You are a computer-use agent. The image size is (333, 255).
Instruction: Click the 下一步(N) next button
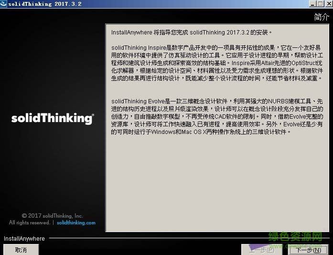[308, 250]
